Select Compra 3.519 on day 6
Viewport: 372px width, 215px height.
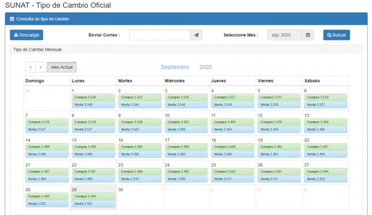point(325,97)
